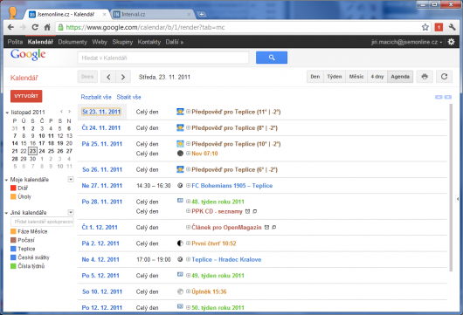Click the red VYTVOŘIT button

[26, 96]
